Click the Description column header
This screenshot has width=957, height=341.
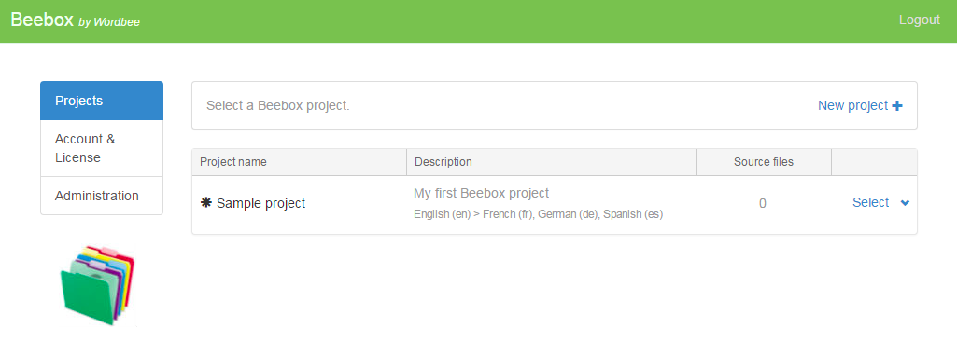443,162
